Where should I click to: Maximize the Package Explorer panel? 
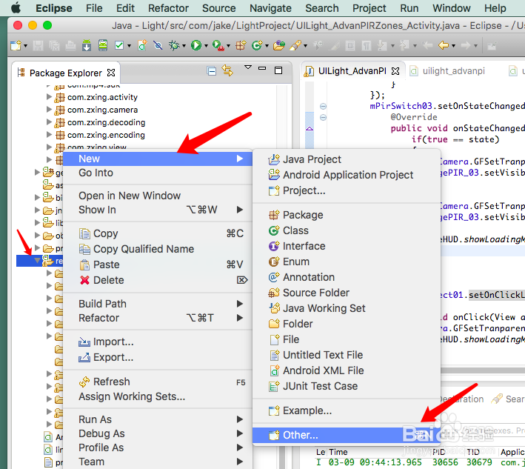pos(278,70)
